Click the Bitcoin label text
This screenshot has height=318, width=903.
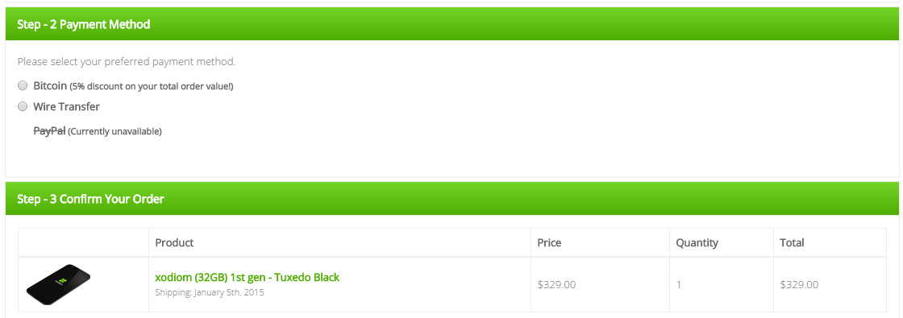[x=50, y=85]
